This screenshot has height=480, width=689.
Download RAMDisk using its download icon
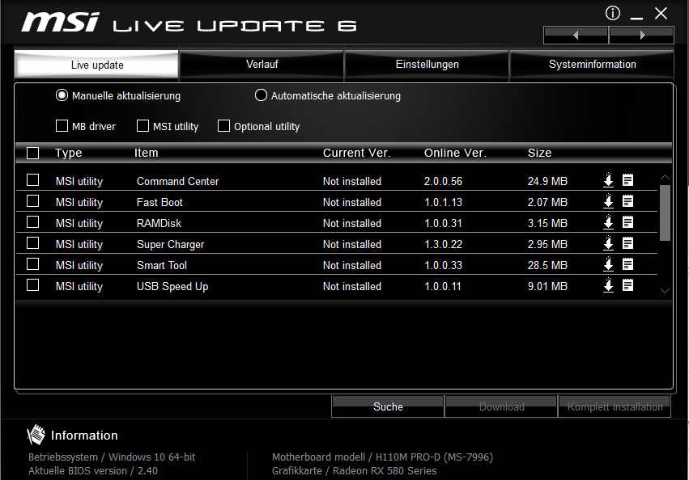pos(608,222)
